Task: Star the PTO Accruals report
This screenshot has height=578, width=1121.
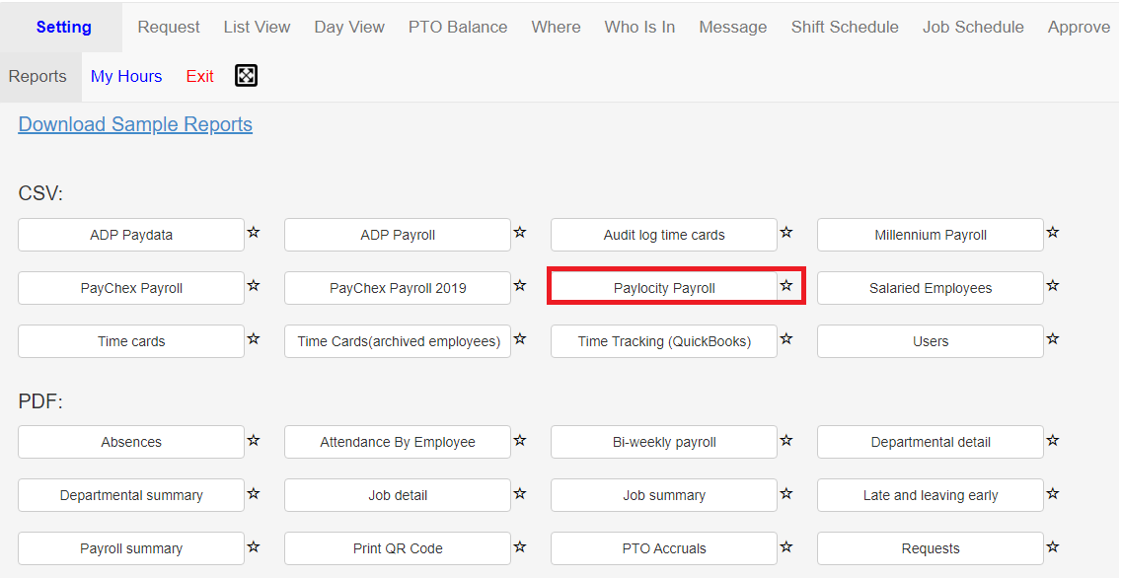Action: (x=786, y=547)
